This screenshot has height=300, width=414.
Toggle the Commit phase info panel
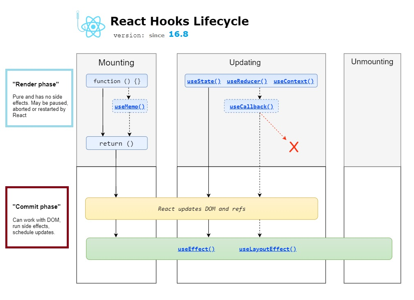point(37,218)
